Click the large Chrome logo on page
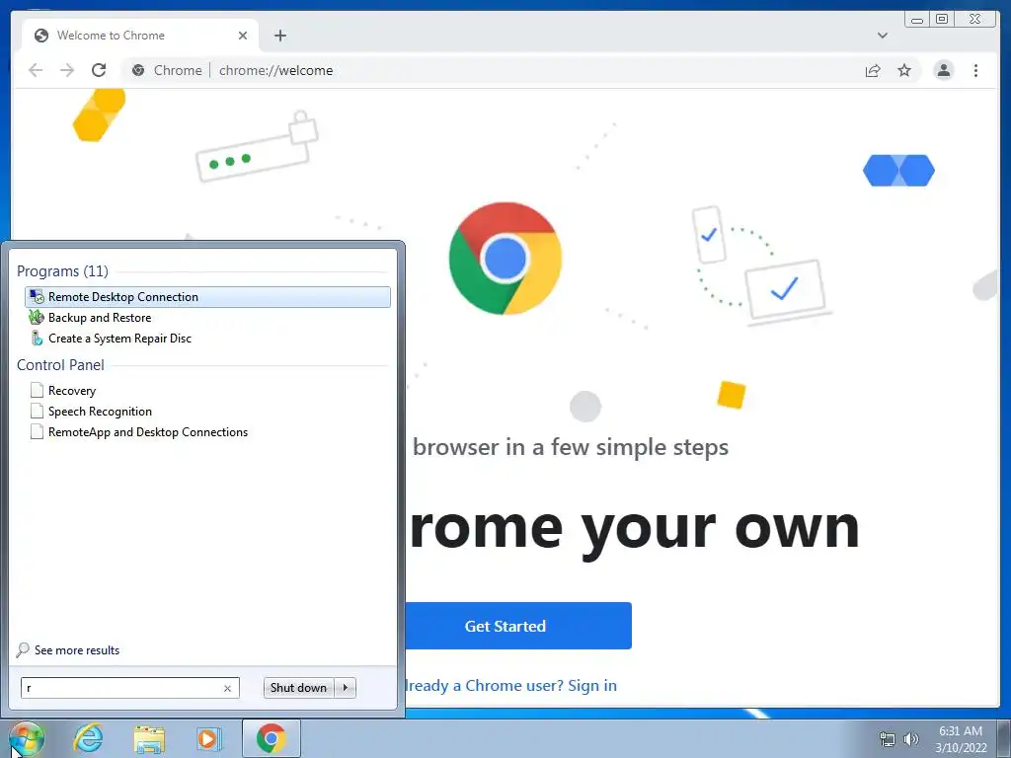 pyautogui.click(x=505, y=259)
